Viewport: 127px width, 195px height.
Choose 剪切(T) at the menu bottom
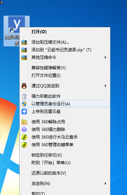coord(65,193)
